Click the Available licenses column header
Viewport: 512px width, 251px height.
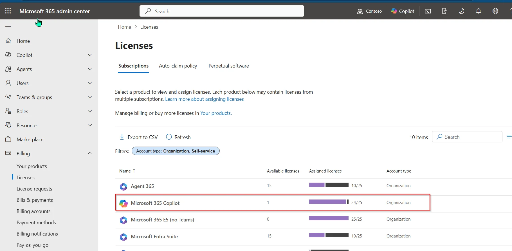click(283, 171)
